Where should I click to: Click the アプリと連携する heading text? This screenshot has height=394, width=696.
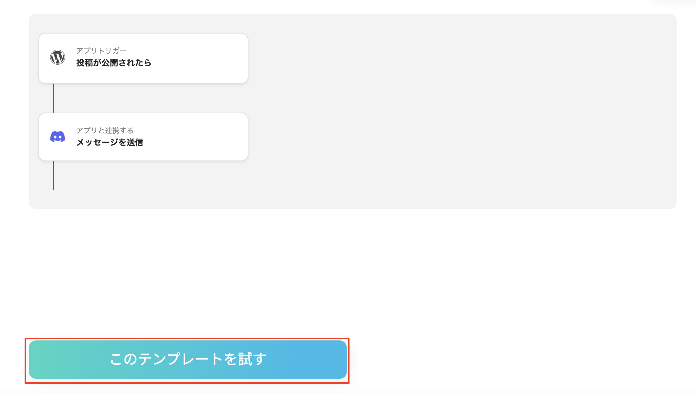tap(105, 131)
